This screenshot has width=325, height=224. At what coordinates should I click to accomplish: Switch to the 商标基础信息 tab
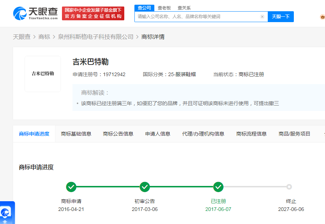click(76, 134)
